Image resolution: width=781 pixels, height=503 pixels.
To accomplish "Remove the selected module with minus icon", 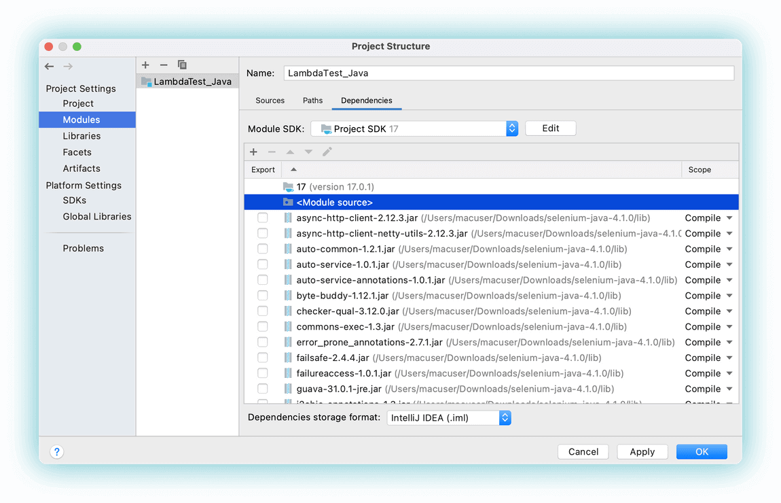I will pyautogui.click(x=164, y=65).
